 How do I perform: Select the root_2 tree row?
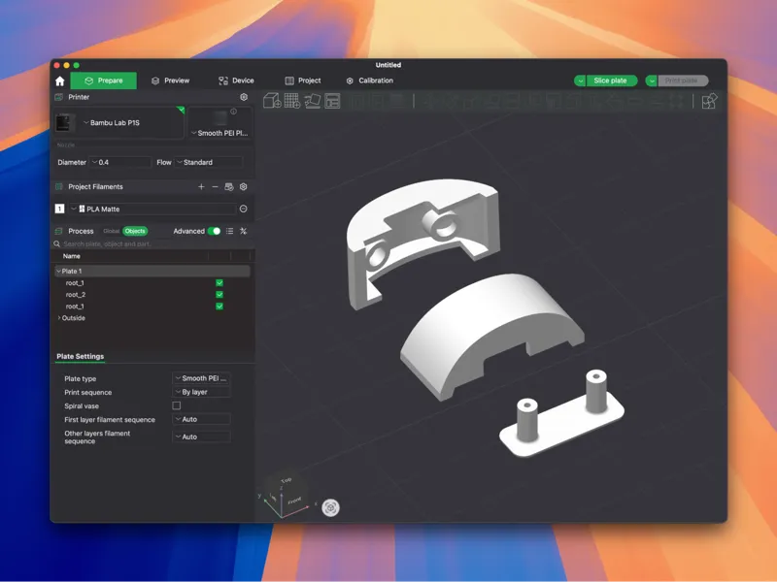pyautogui.click(x=152, y=295)
